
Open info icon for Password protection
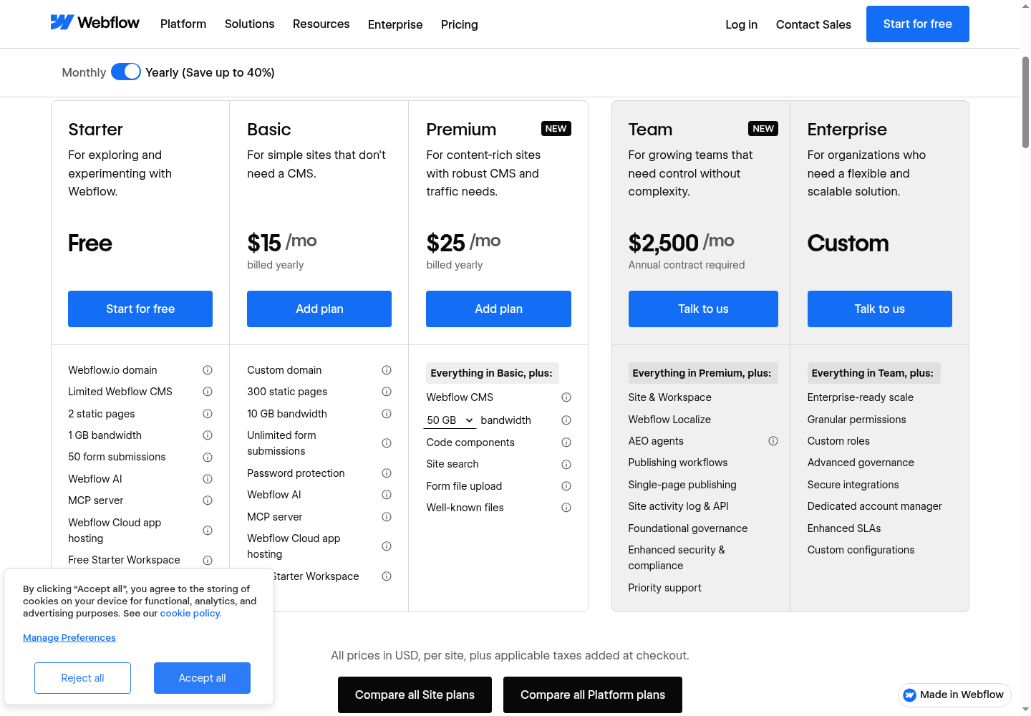pos(387,473)
